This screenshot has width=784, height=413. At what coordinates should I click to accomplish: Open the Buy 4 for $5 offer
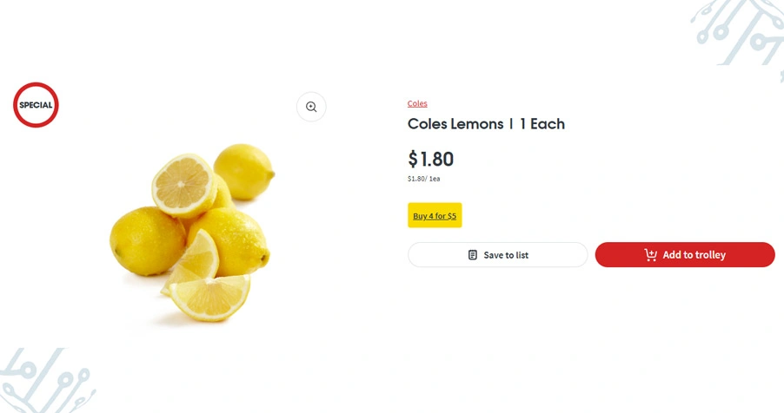tap(435, 215)
